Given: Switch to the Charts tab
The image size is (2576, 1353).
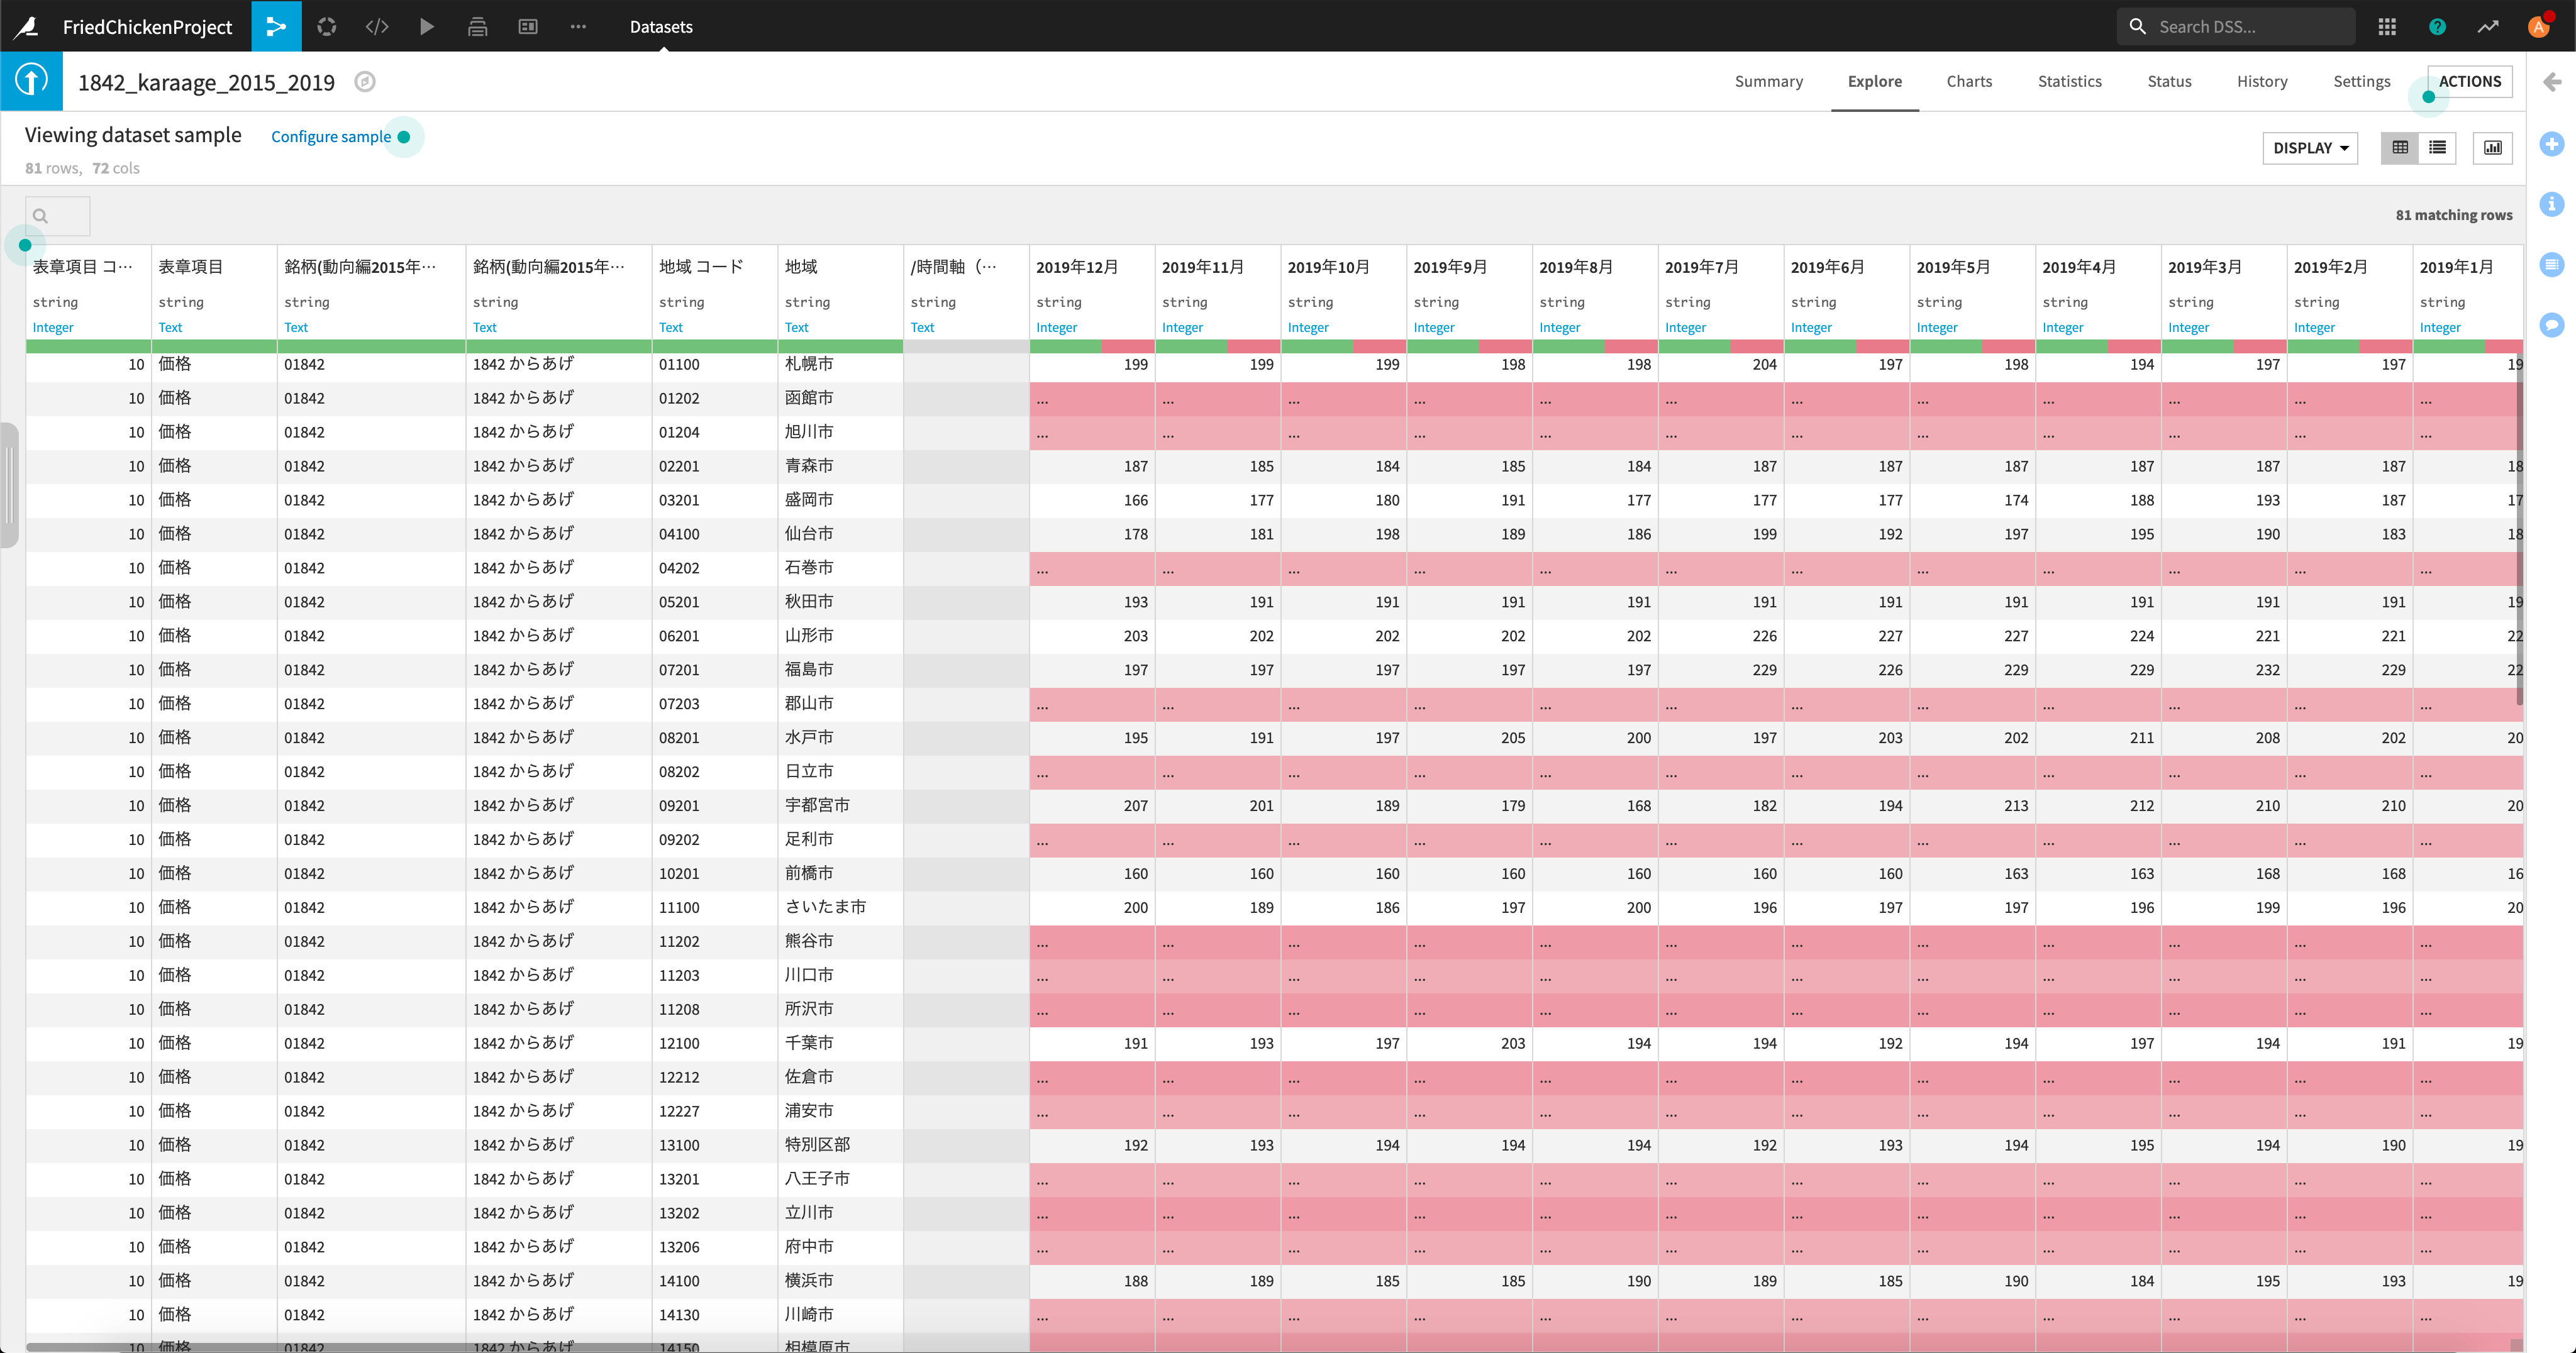Looking at the screenshot, I should 1968,81.
